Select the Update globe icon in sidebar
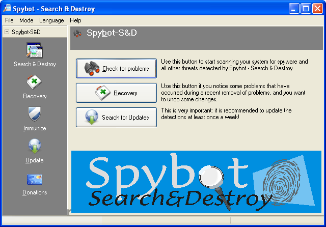 (35, 146)
